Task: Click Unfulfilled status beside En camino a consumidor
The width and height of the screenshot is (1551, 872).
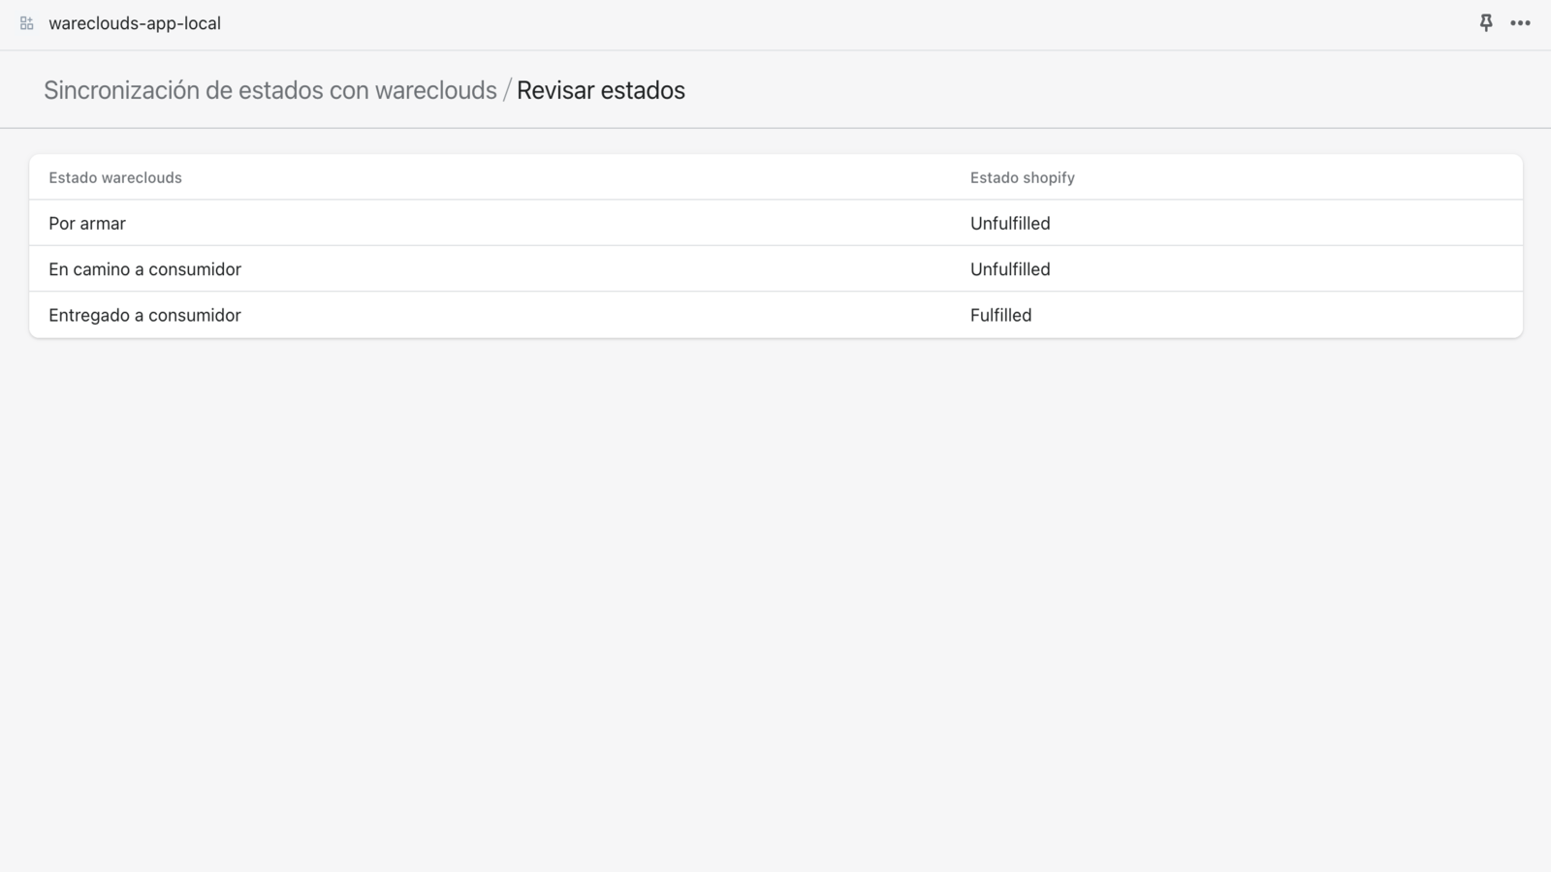Action: click(x=1010, y=269)
